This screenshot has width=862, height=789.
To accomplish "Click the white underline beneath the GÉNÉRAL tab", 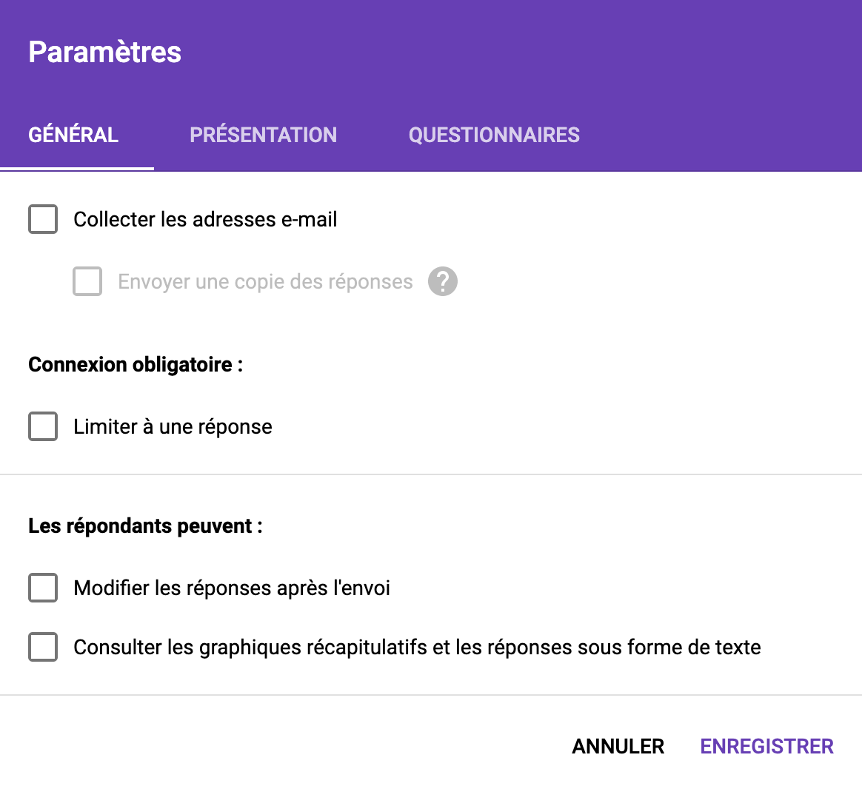I will click(77, 169).
